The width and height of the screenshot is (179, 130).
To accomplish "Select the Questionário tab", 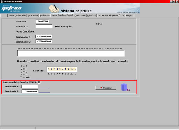I will [x=80, y=15].
